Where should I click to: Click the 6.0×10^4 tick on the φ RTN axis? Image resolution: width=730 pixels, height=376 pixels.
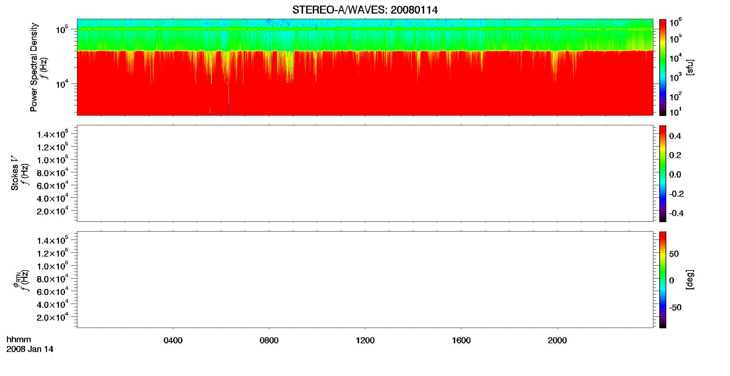[53, 291]
